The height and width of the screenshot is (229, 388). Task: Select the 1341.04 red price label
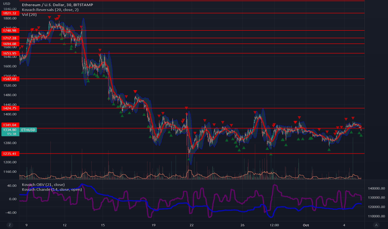(10, 125)
